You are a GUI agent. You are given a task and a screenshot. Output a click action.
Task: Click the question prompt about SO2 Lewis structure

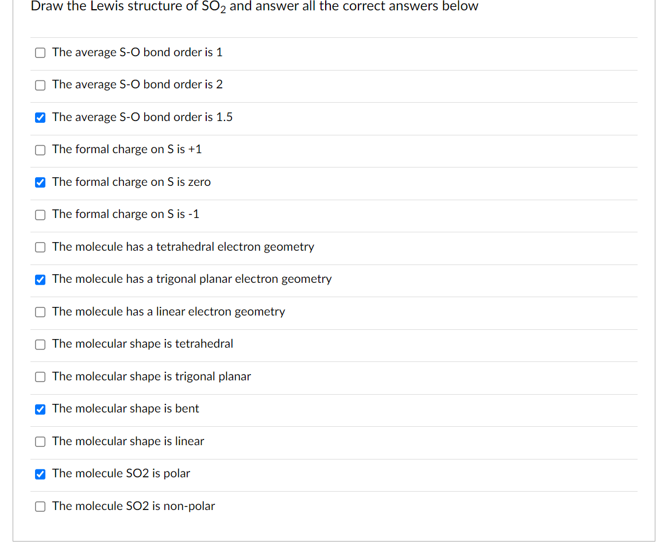click(x=254, y=7)
